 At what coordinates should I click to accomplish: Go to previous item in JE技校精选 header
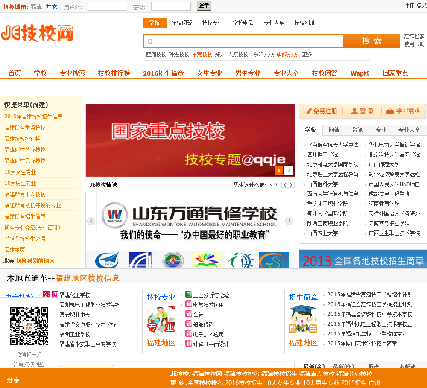[x=285, y=185]
